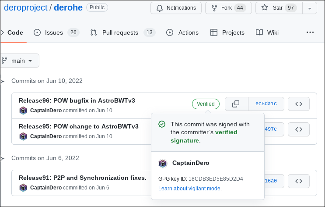Viewport: 325px width, 207px height.
Task: Open the Wiki tab
Action: (267, 32)
